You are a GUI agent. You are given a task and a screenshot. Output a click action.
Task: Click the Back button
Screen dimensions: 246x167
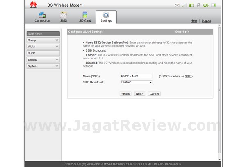tap(125, 94)
